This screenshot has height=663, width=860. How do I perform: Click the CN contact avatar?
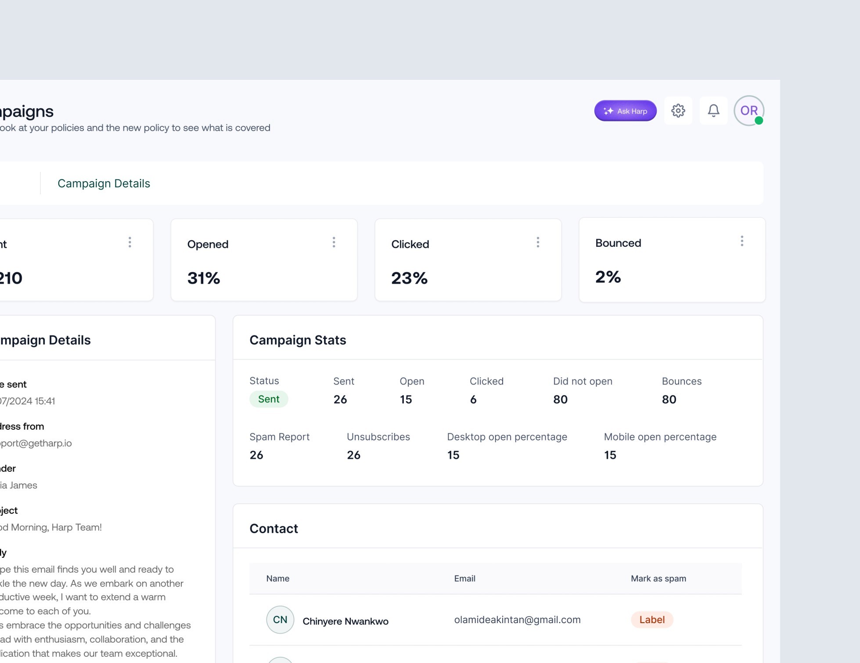point(280,620)
